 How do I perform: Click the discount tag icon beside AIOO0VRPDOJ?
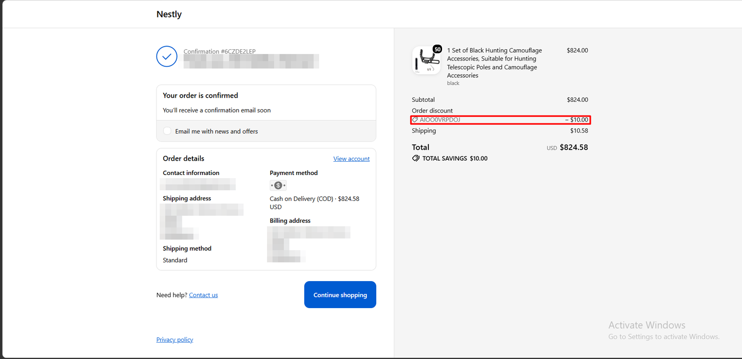pyautogui.click(x=416, y=120)
